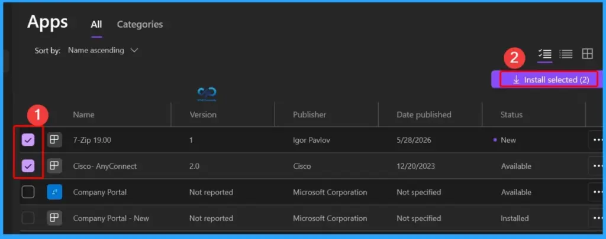Switch to plain list view icon
The width and height of the screenshot is (606, 239).
point(566,54)
